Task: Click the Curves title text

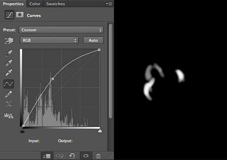Action: 34,16
